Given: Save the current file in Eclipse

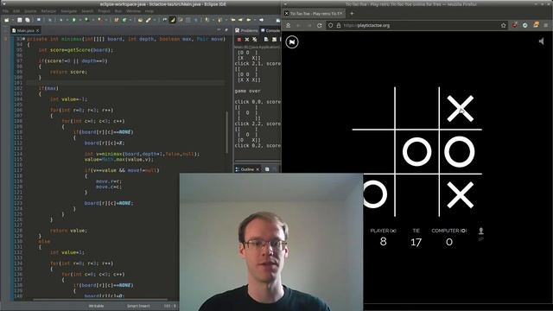Looking at the screenshot, I should point(19,20).
